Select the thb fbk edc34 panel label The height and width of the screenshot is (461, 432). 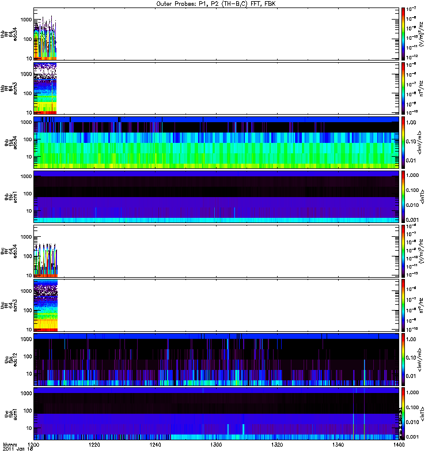[x=11, y=142]
